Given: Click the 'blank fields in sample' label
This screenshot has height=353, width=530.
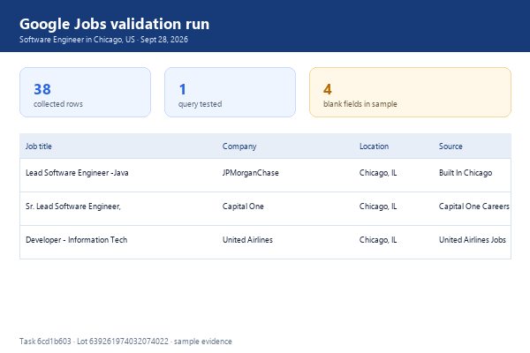Looking at the screenshot, I should point(360,104).
